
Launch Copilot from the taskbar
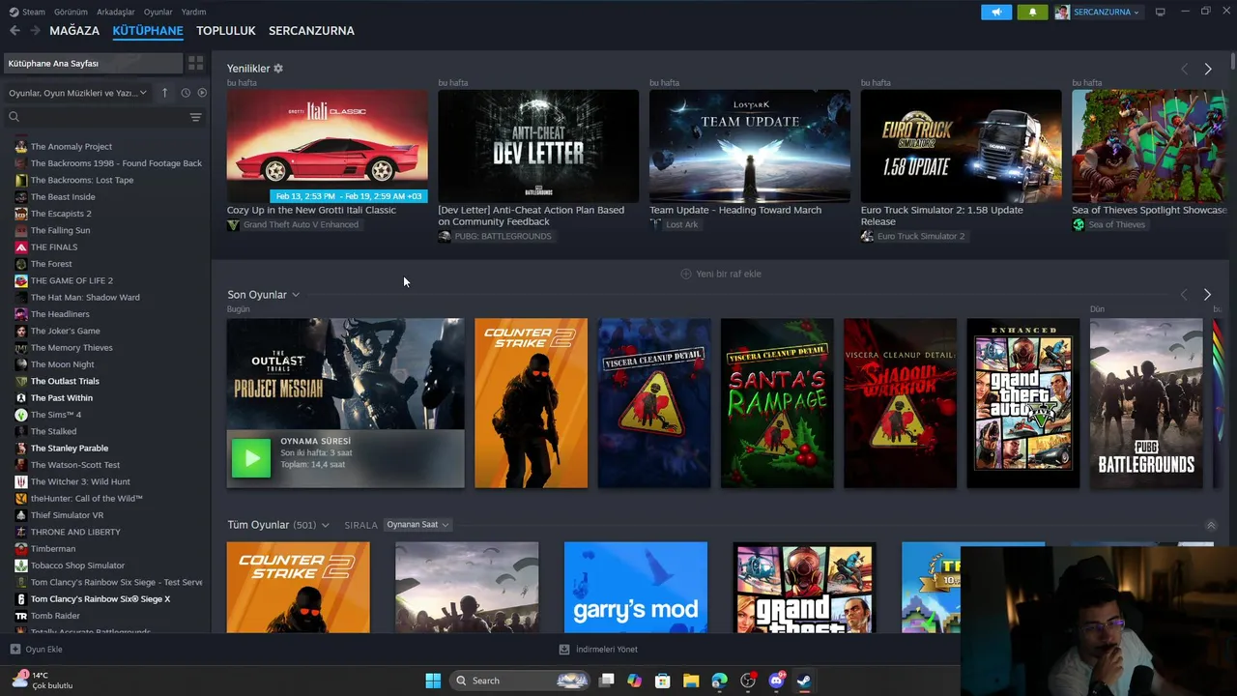634,681
